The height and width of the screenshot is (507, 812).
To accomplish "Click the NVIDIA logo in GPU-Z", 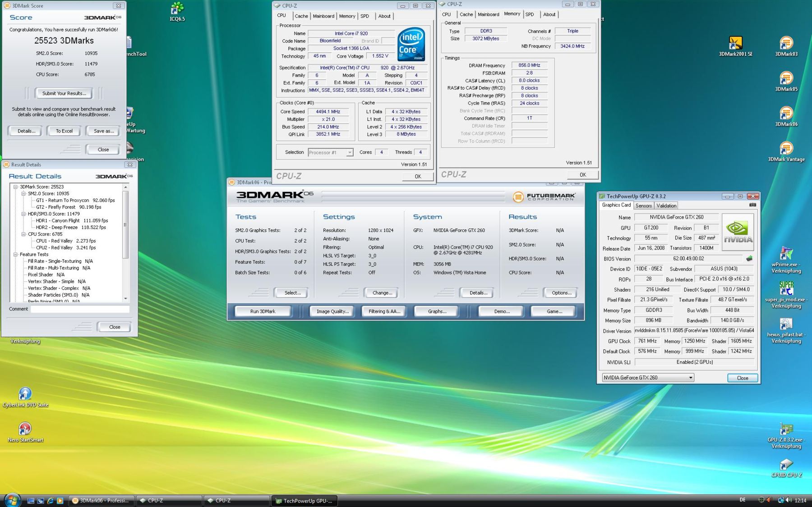I will pyautogui.click(x=738, y=232).
